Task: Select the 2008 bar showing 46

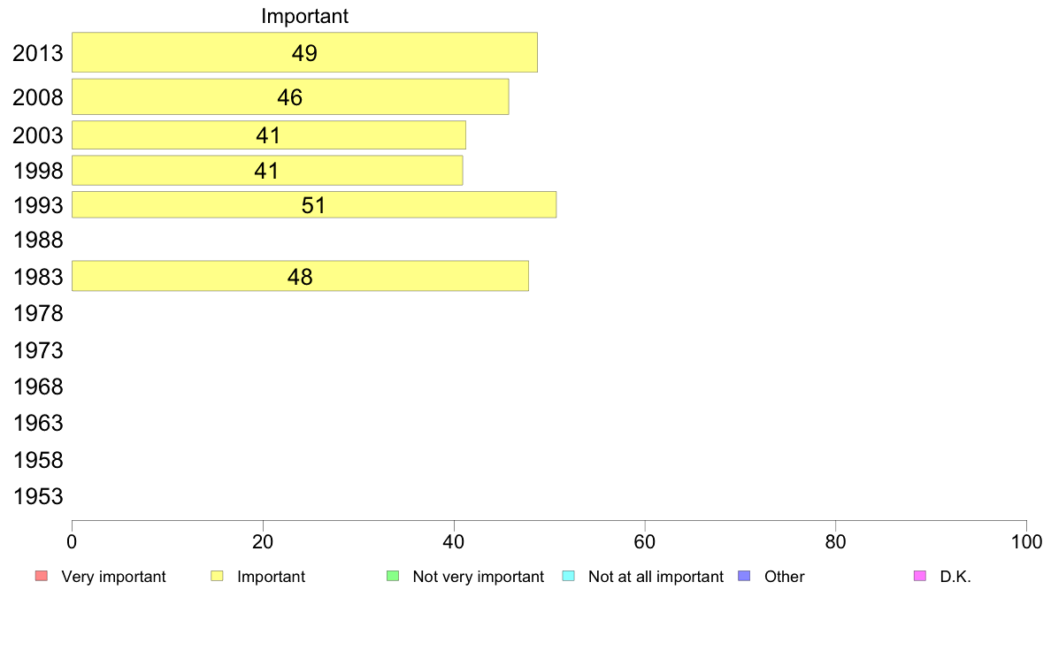Action: 290,96
